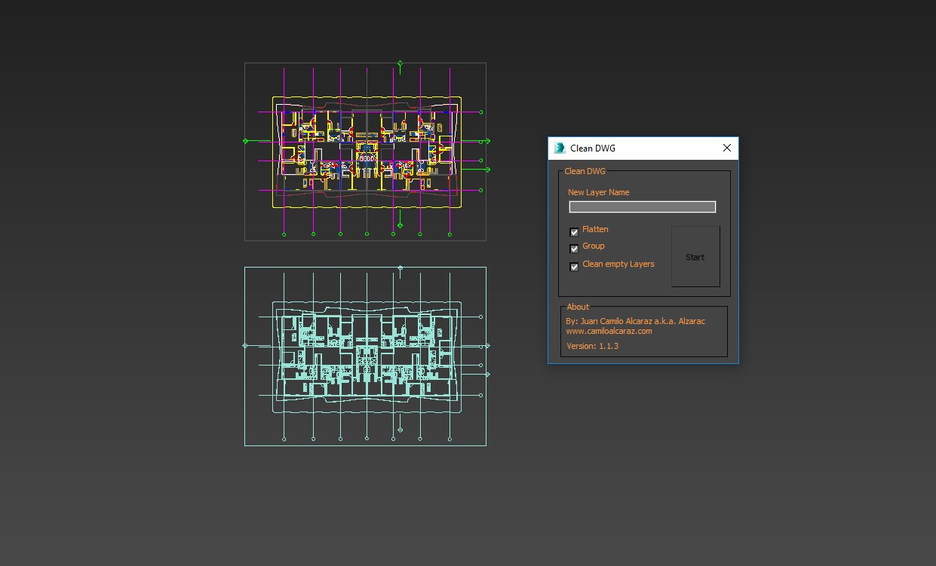Viewport: 936px width, 566px height.
Task: Toggle the Group checkbox off
Action: coord(574,249)
